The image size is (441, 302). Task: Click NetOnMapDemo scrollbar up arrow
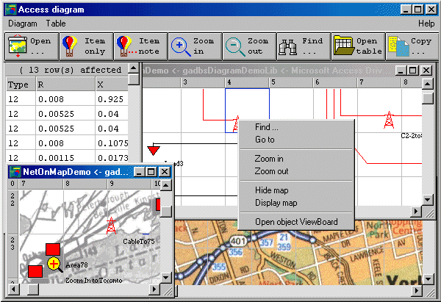pyautogui.click(x=166, y=185)
